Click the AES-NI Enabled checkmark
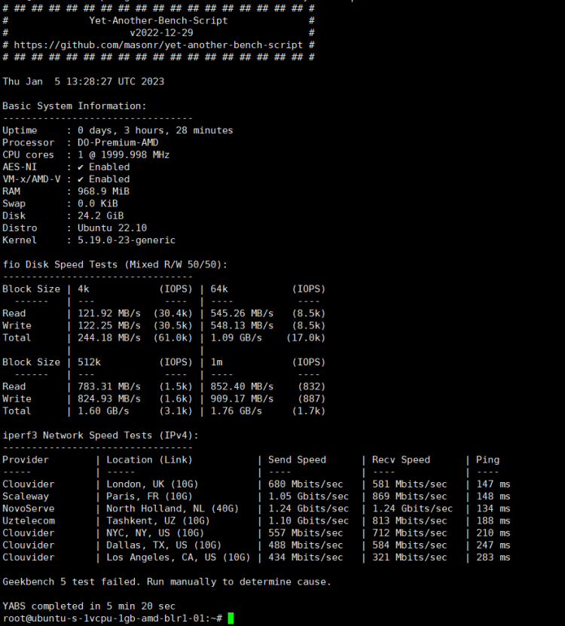The height and width of the screenshot is (626, 565). coord(81,167)
